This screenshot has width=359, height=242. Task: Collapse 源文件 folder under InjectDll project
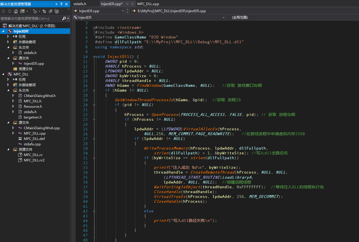point(8,58)
